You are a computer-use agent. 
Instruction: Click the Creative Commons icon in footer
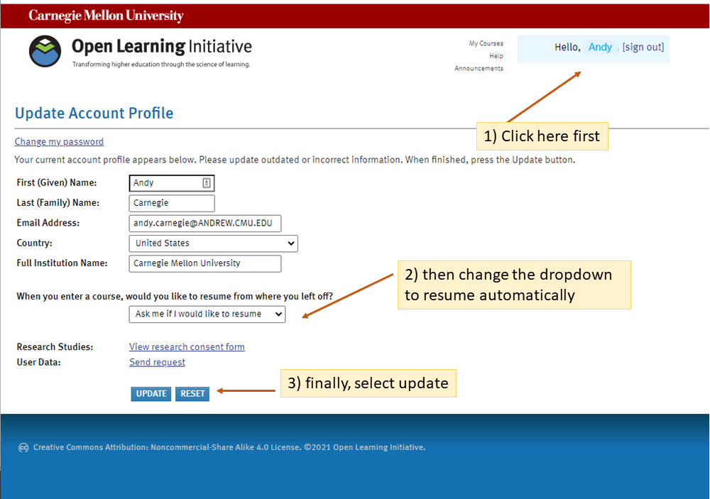(x=23, y=447)
